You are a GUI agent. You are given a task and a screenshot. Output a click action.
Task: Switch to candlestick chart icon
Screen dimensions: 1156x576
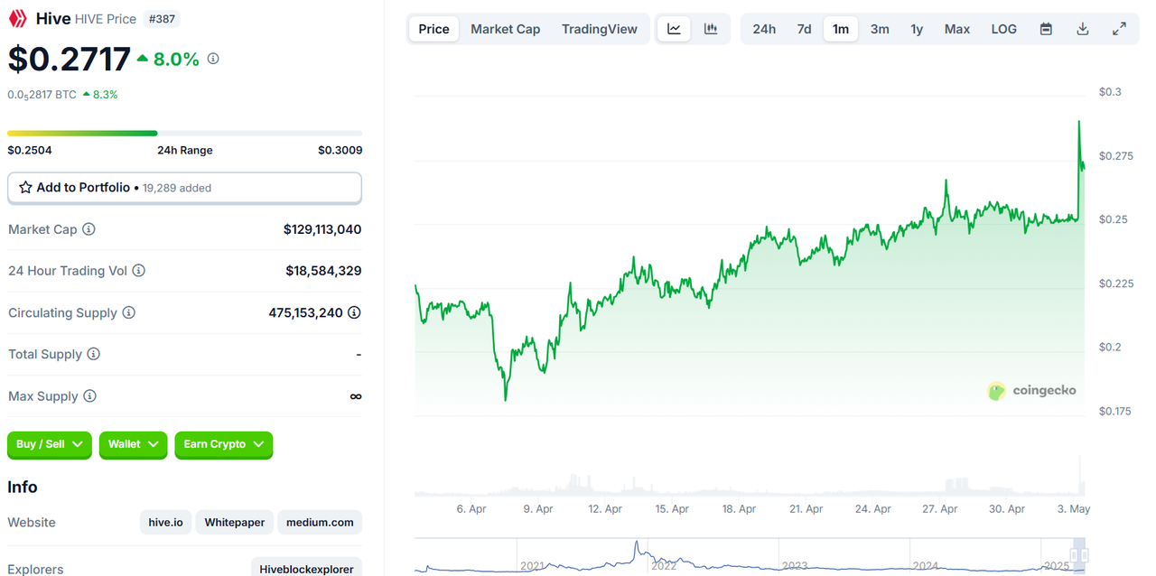tap(711, 29)
